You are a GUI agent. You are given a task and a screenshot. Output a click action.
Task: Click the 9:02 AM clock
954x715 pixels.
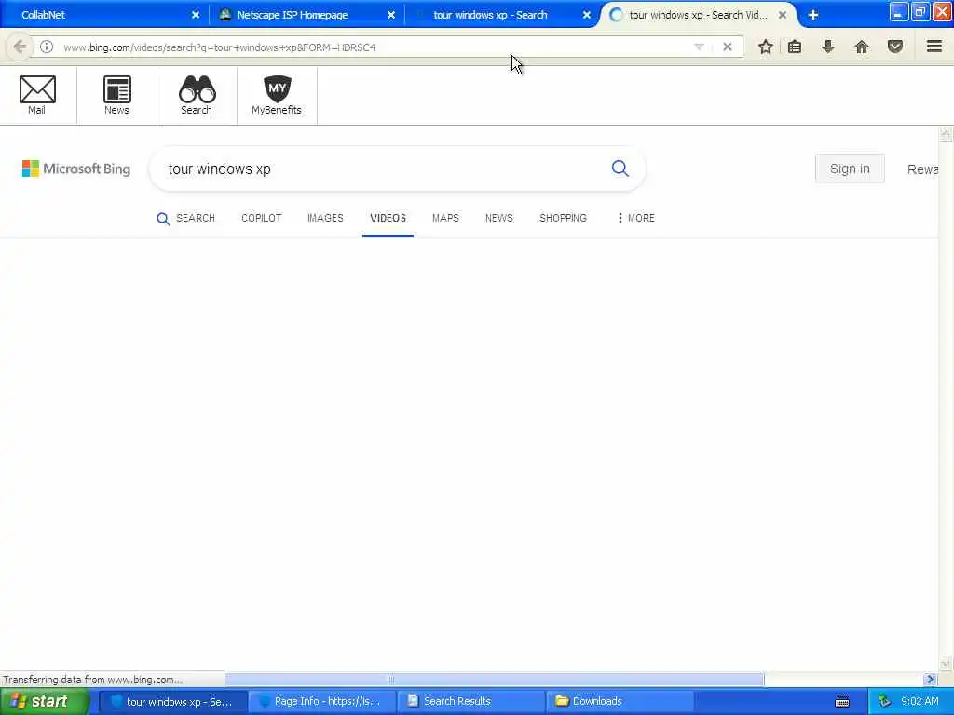(920, 701)
